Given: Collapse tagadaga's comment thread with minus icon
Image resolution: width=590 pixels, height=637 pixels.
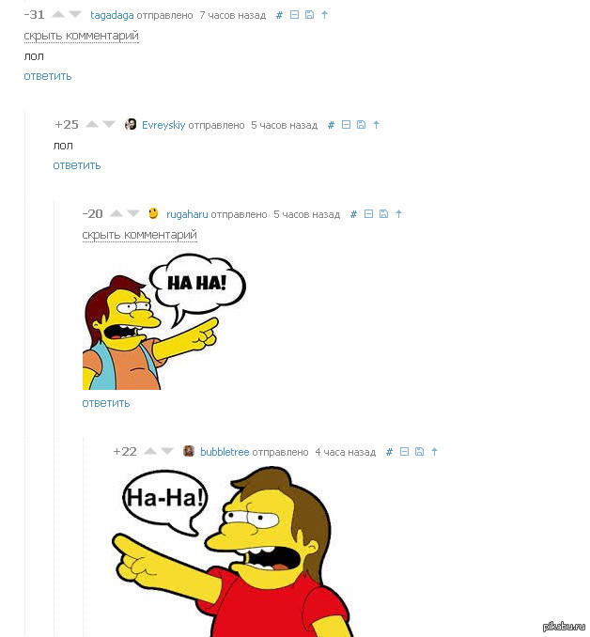Looking at the screenshot, I should pyautogui.click(x=294, y=15).
